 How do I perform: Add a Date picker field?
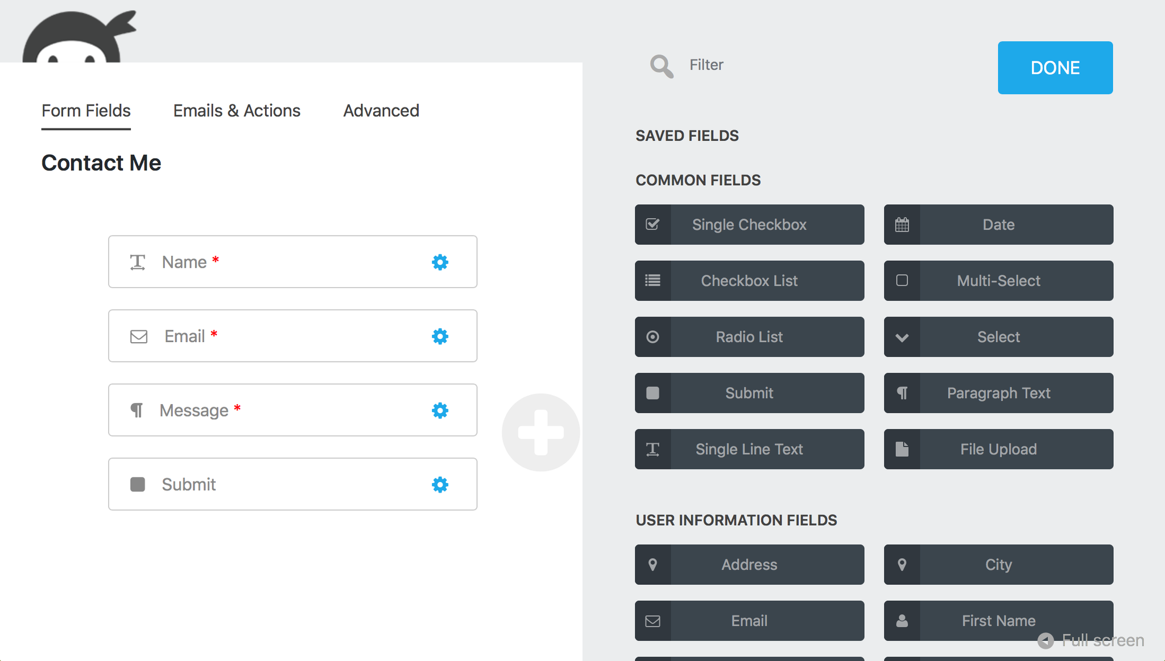coord(998,225)
